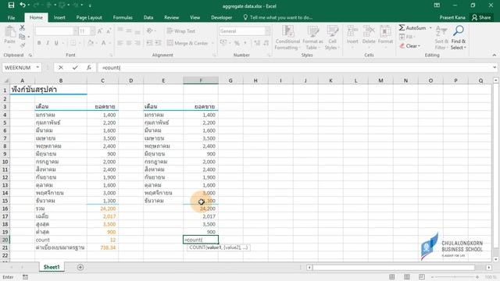Click the Font Color letter A
Image resolution: width=500 pixels, height=281 pixels.
104,43
